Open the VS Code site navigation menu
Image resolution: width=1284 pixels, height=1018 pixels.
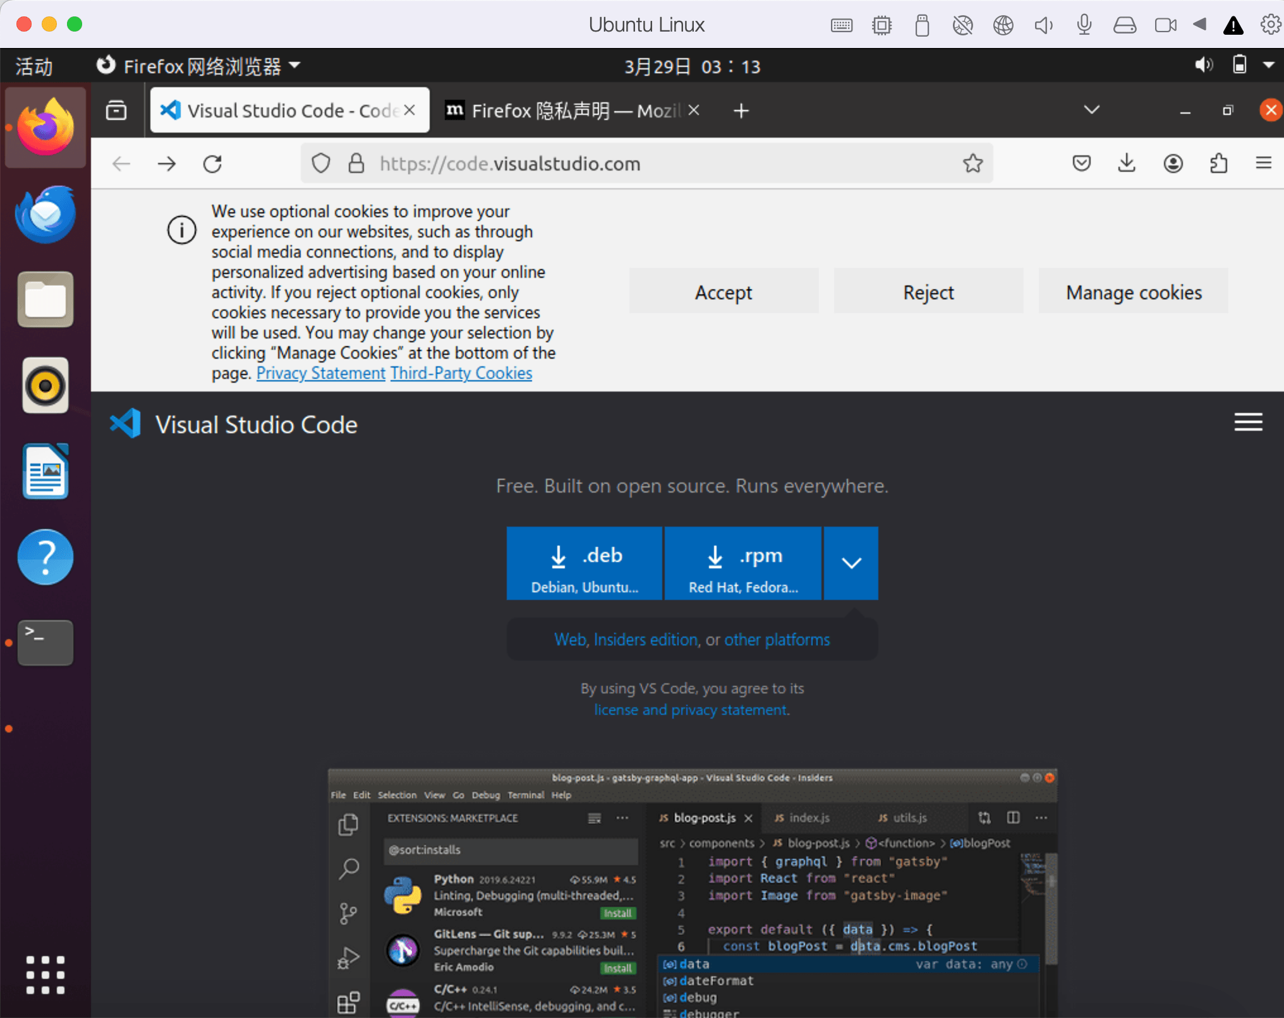1248,422
